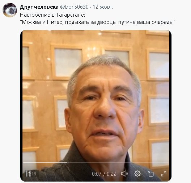
Task: Open the @boris0630 handle link
Action: click(x=74, y=7)
